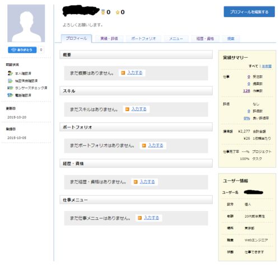Screen dimensions: 280x266
Task: Click the 本人確認済 identity verification icon
Action: click(x=10, y=73)
